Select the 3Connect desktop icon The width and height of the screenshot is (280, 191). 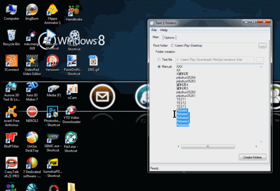tap(11, 63)
